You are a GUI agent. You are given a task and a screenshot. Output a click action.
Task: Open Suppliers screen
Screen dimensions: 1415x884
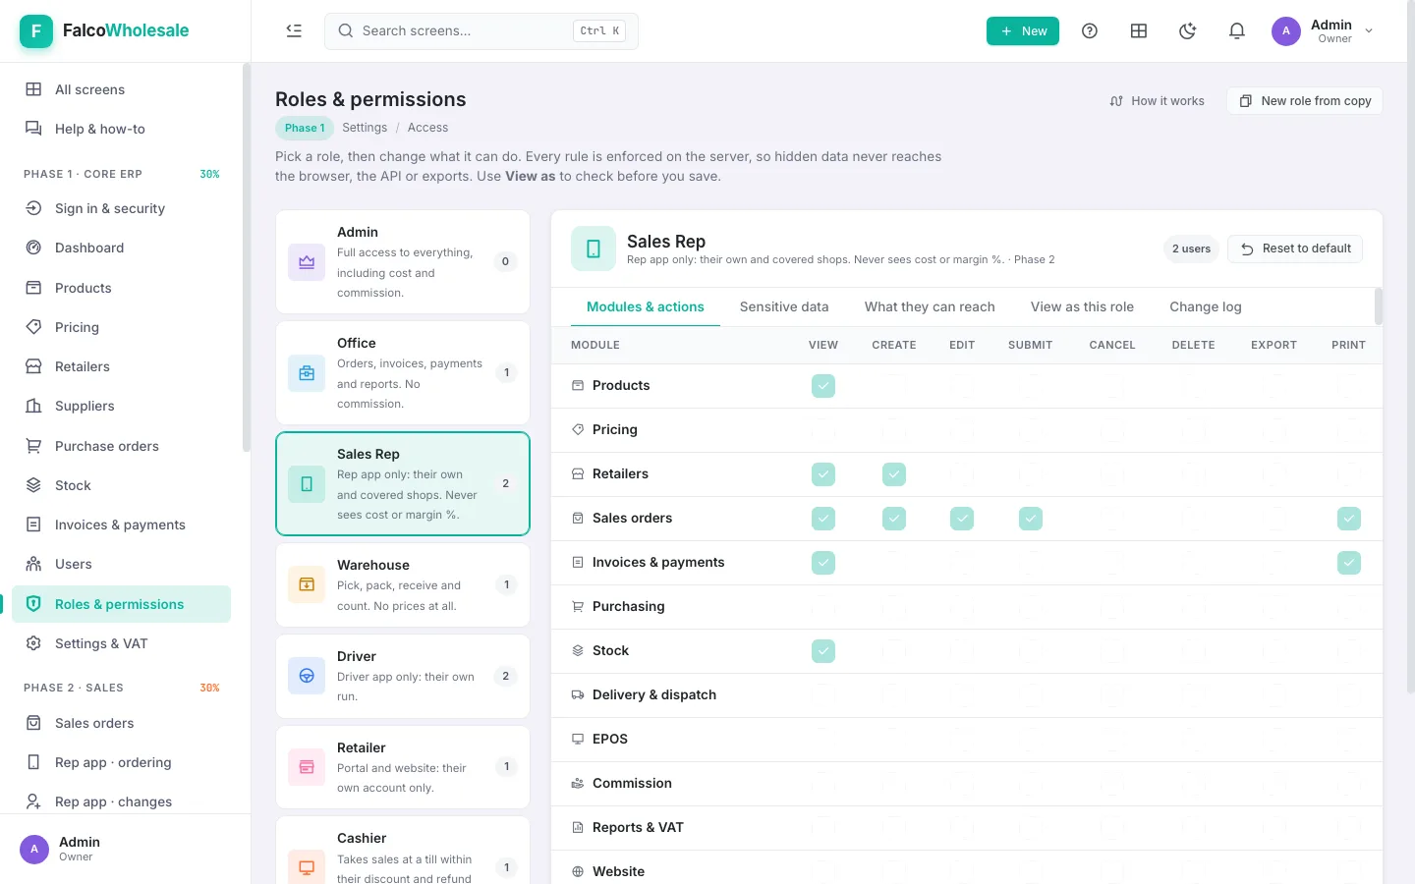click(122, 406)
